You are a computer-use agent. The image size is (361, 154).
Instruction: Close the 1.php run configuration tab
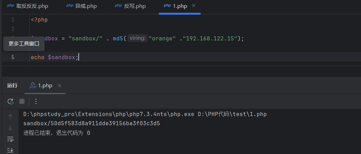click(x=60, y=86)
